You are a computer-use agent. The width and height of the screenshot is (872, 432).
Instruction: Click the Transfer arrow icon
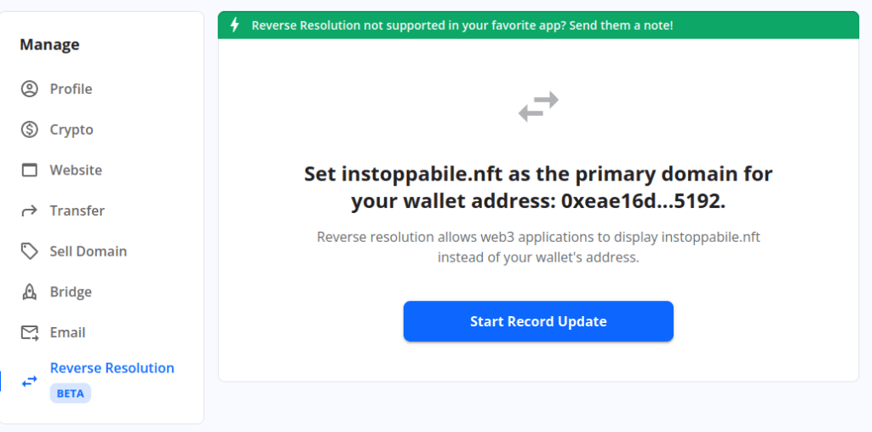pyautogui.click(x=30, y=210)
